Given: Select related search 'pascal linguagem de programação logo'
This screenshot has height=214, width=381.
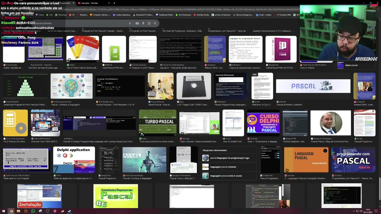Looking at the screenshot, I should 229,158.
